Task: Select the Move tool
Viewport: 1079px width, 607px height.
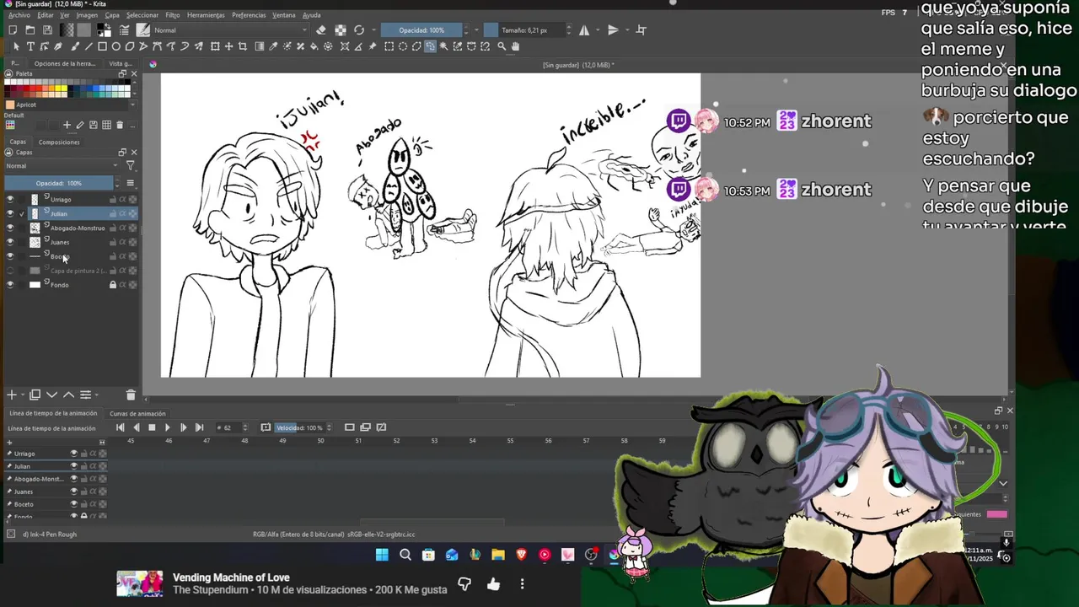Action: pyautogui.click(x=228, y=46)
